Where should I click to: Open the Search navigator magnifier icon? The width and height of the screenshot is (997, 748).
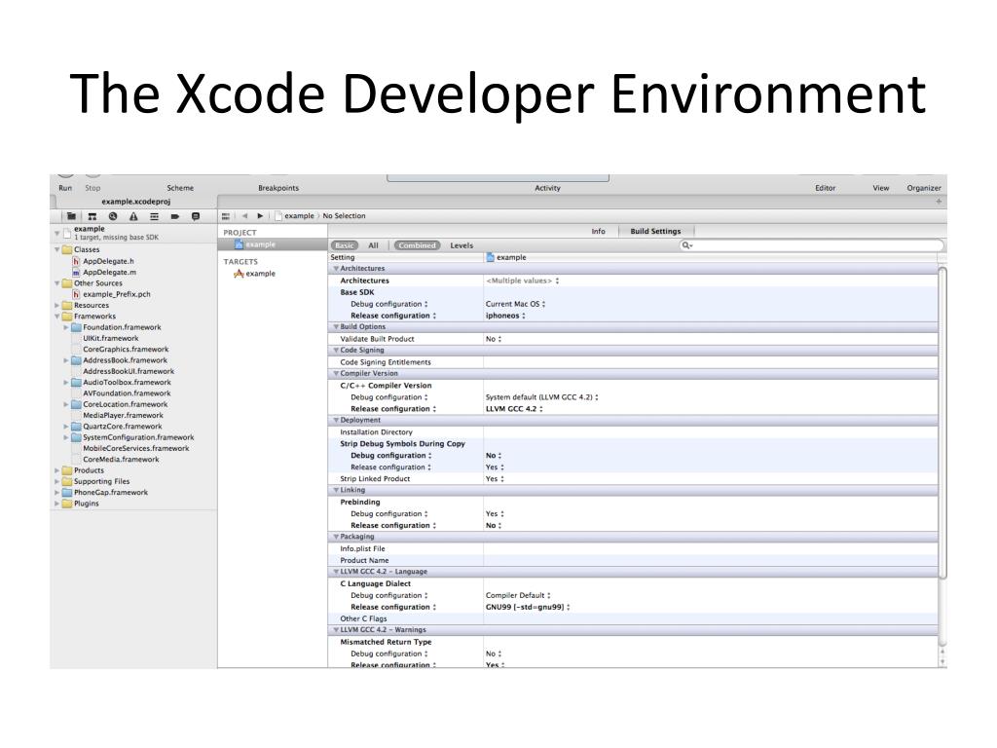pos(113,216)
